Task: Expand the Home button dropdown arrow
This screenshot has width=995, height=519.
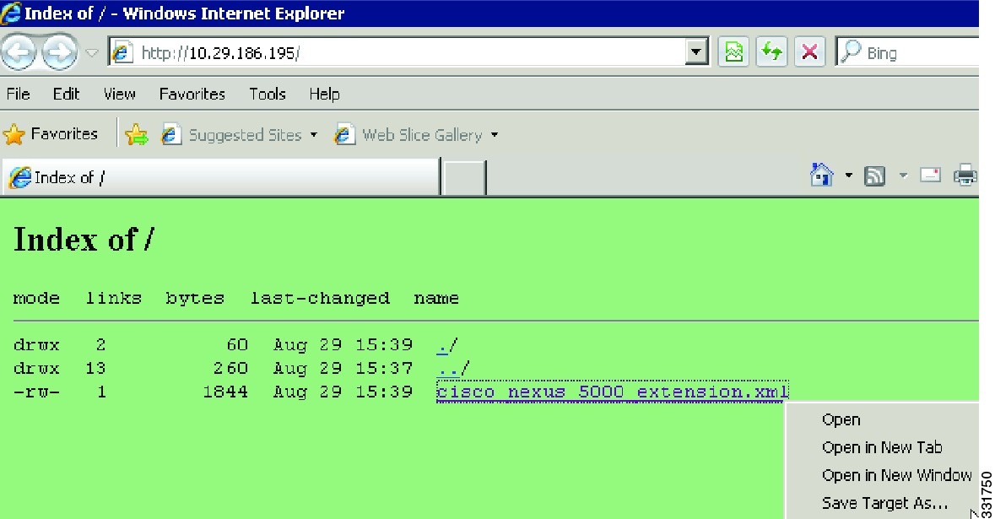Action: [848, 176]
